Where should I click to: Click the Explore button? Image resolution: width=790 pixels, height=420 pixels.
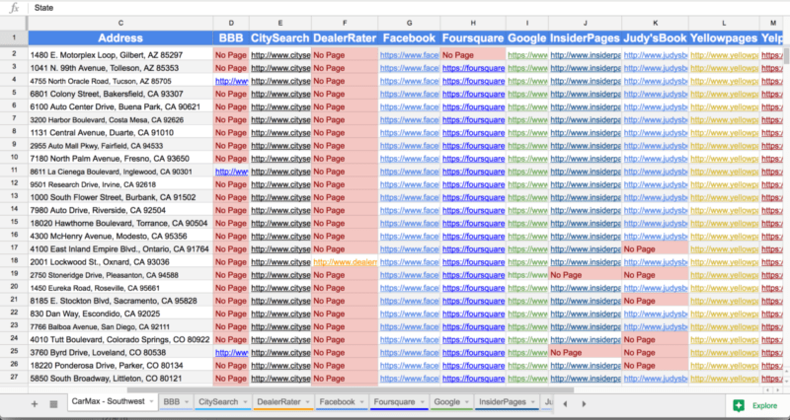757,405
